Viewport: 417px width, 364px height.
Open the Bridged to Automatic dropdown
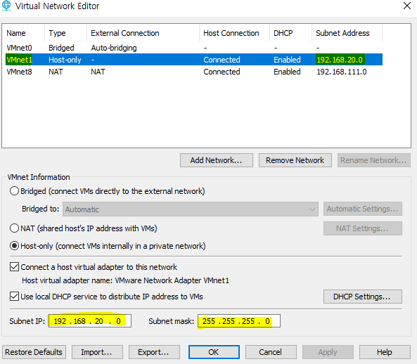(x=191, y=209)
